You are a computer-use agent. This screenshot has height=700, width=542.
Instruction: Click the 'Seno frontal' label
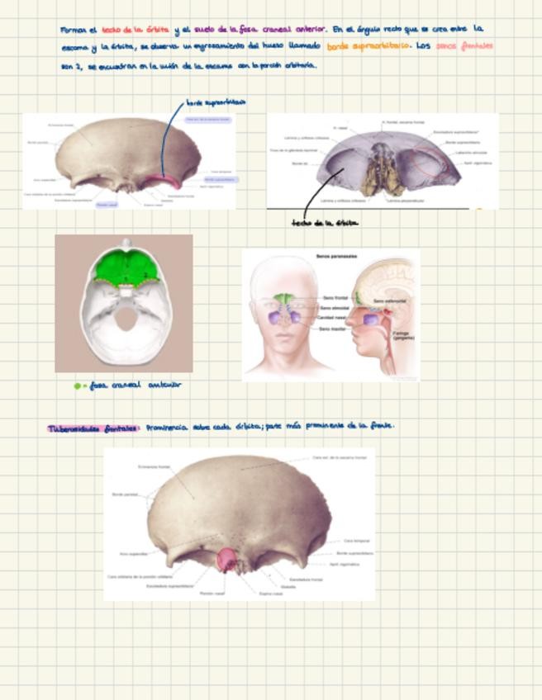click(335, 298)
